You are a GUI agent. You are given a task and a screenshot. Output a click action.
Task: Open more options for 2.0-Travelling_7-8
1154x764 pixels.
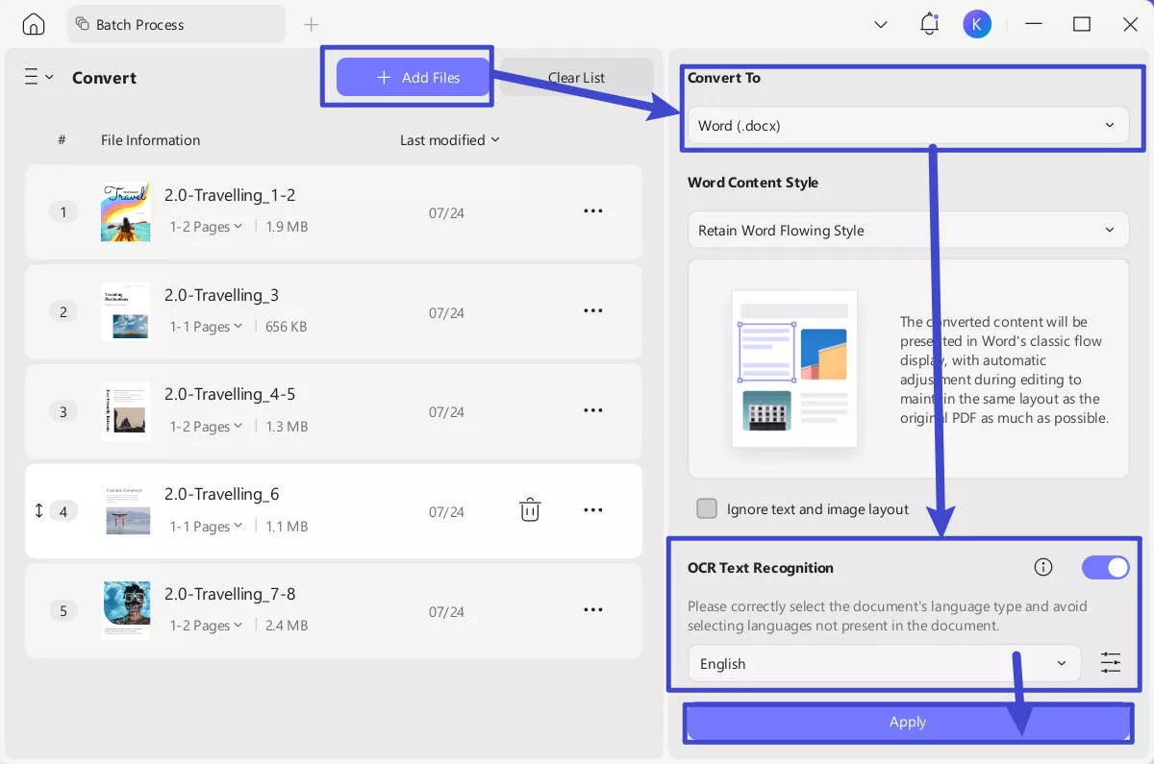tap(593, 610)
